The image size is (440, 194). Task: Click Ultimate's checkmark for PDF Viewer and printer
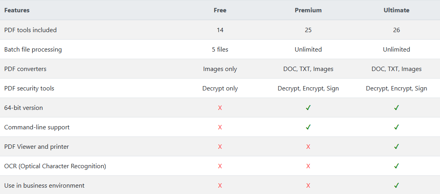coord(396,147)
